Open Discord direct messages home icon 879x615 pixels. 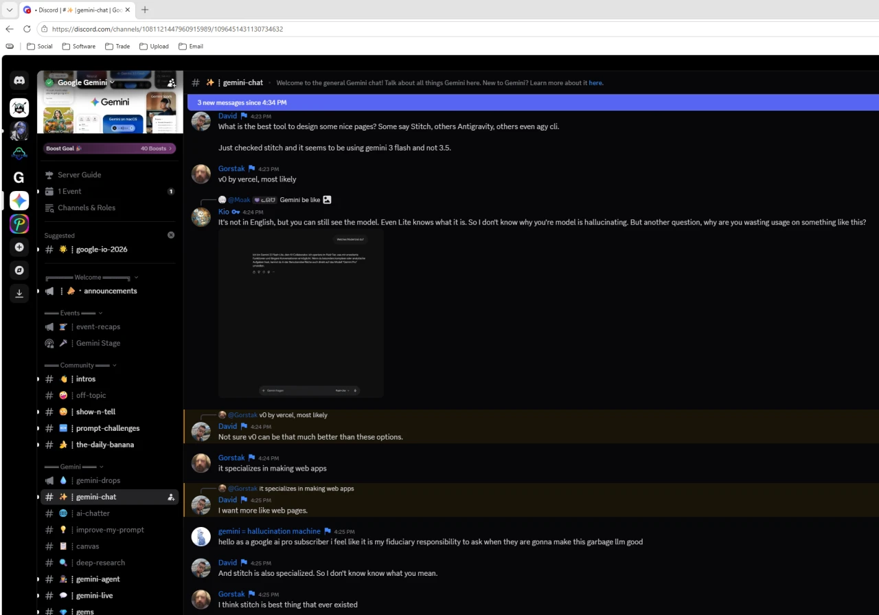click(x=19, y=81)
